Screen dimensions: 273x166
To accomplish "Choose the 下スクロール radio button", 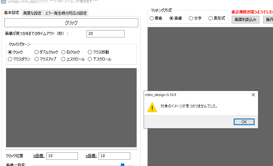I will coord(90,59).
